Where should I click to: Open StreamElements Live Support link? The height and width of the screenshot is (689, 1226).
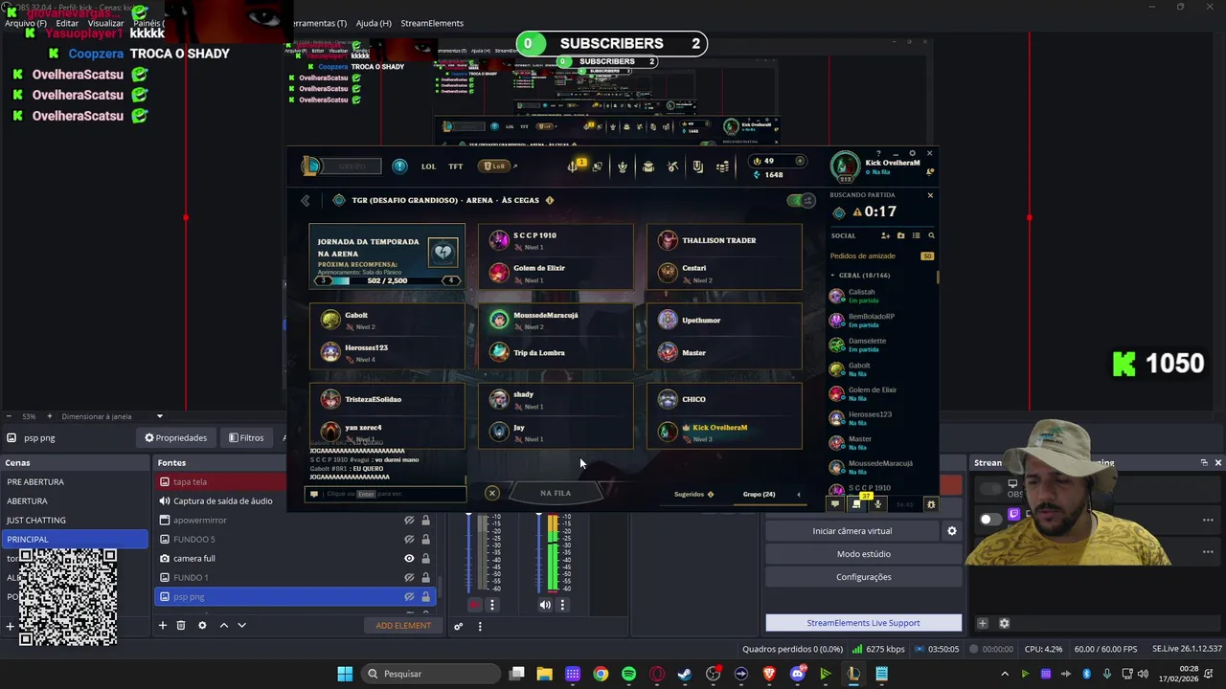tap(864, 623)
